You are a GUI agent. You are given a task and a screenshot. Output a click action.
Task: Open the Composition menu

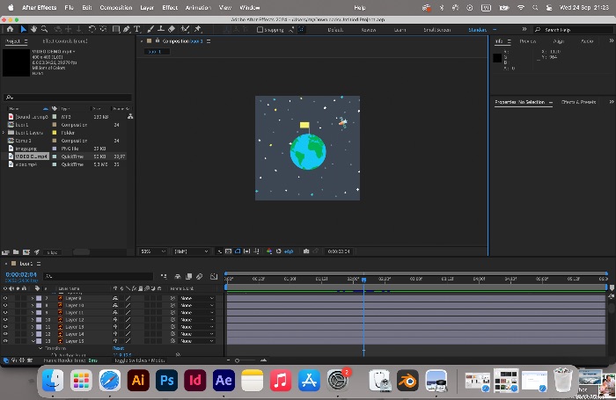coord(116,7)
